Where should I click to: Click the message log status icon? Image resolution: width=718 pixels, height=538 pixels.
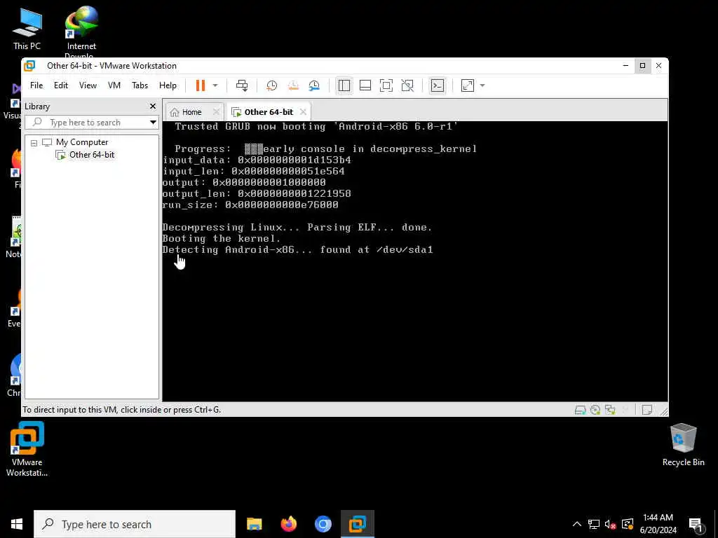pos(647,410)
